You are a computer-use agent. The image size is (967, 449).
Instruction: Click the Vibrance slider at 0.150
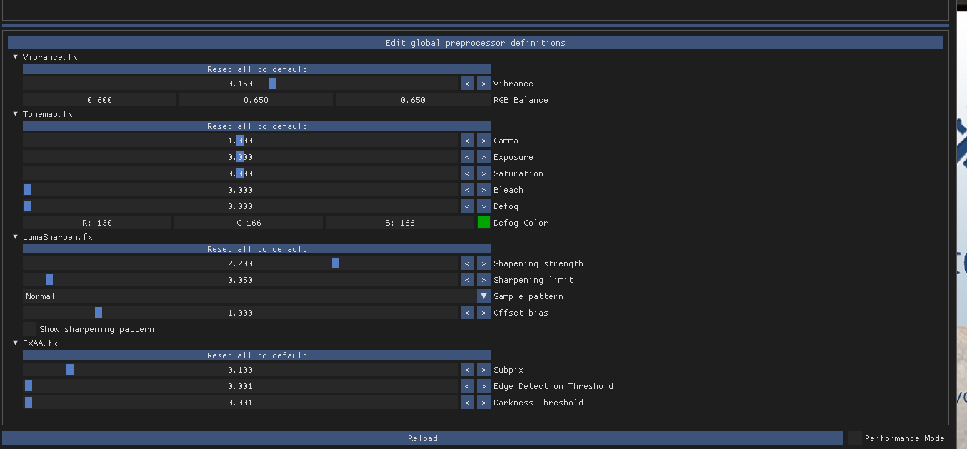point(240,84)
